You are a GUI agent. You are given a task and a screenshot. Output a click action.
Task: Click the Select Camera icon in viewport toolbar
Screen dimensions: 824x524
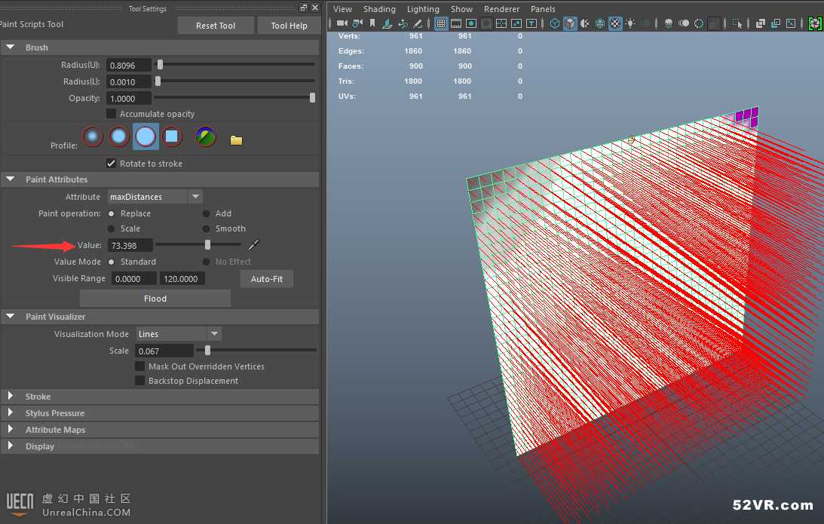[x=342, y=23]
